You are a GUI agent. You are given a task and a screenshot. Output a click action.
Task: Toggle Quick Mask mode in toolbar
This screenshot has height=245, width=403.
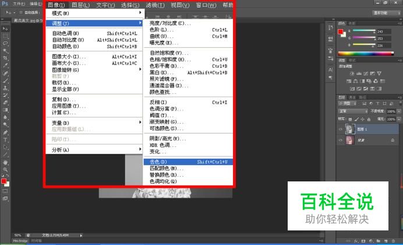pyautogui.click(x=5, y=191)
